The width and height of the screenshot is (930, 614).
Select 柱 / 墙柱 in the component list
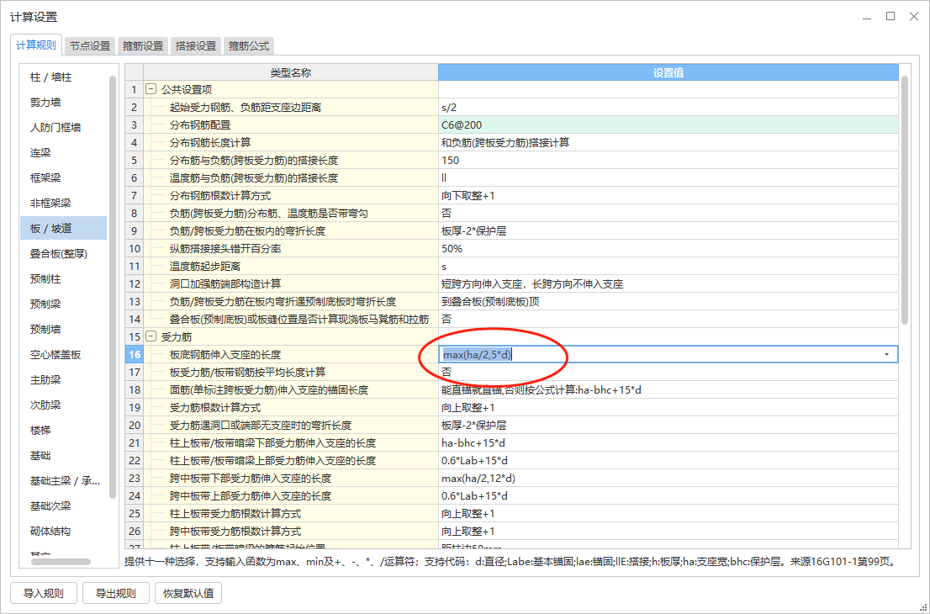tap(63, 77)
